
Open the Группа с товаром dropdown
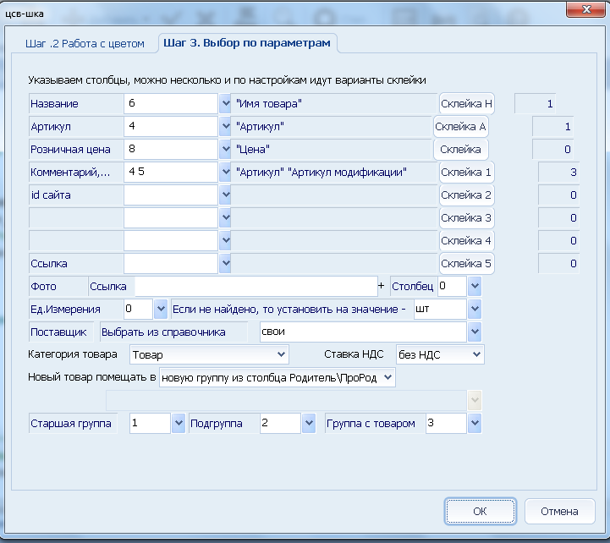tap(475, 423)
